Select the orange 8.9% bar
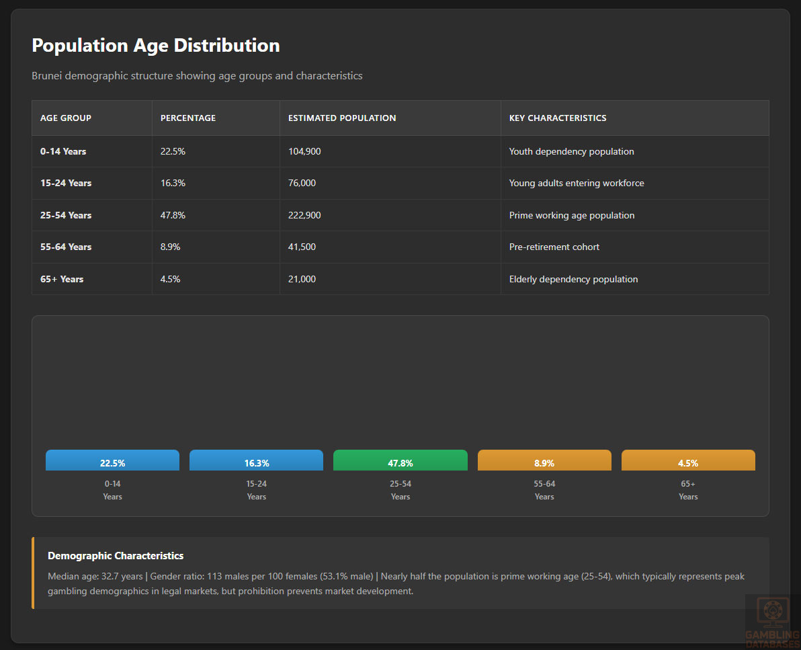801x650 pixels. coord(544,461)
